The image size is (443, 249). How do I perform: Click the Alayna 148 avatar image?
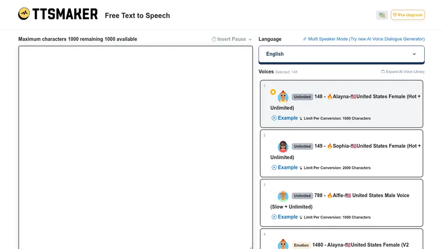pos(283,96)
